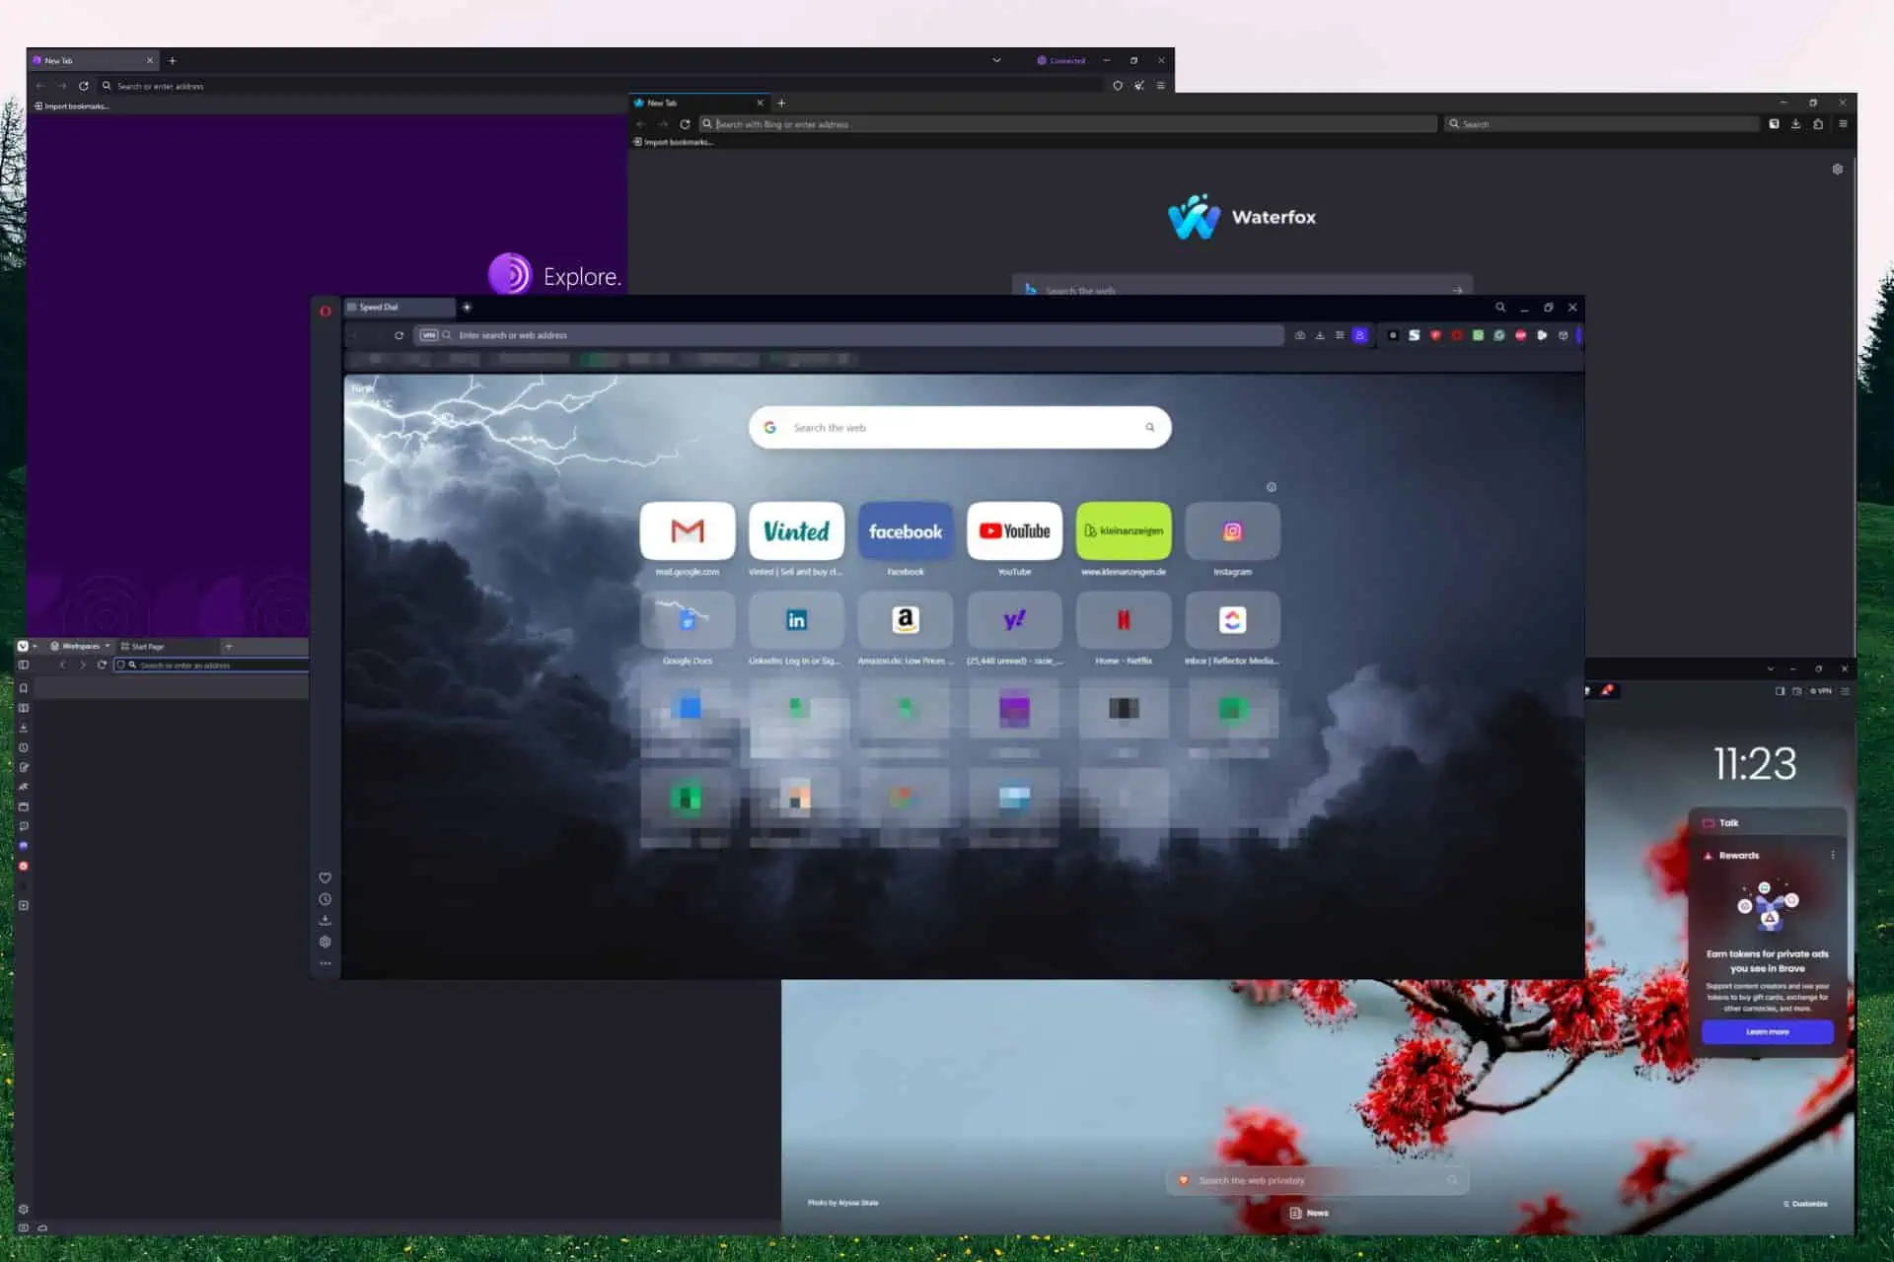Viewport: 1894px width, 1262px height.
Task: Open Opera's tab search magnifier icon
Action: click(1500, 308)
